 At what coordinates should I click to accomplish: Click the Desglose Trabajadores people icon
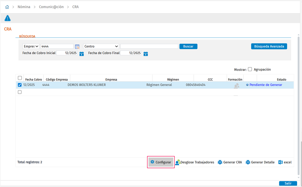178,162
